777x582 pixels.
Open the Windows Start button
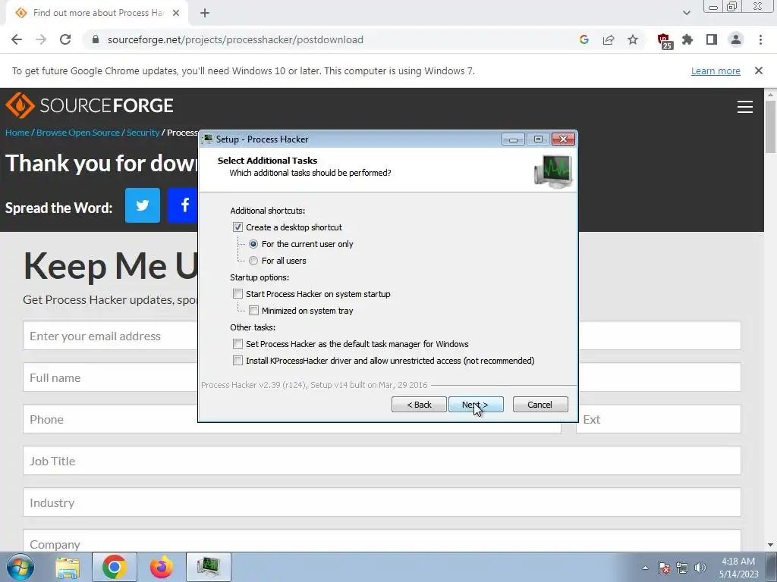pyautogui.click(x=20, y=567)
